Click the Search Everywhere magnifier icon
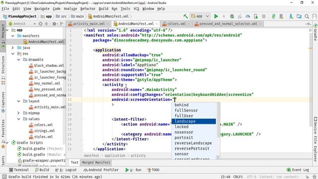 pyautogui.click(x=307, y=16)
